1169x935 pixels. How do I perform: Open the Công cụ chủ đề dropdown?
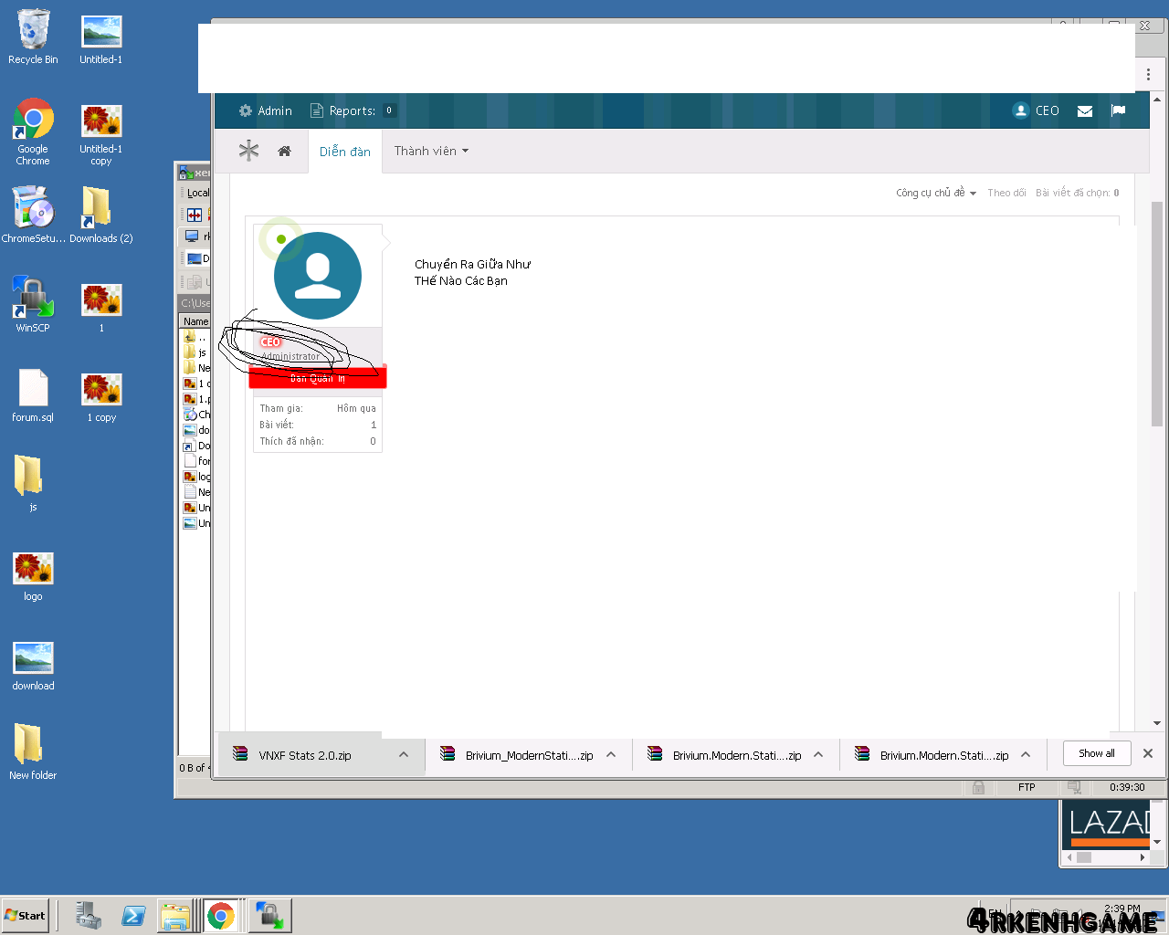(935, 193)
